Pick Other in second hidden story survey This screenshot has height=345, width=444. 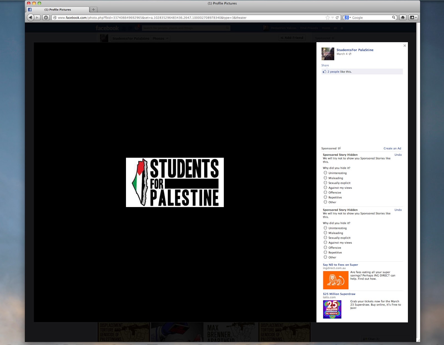[325, 257]
